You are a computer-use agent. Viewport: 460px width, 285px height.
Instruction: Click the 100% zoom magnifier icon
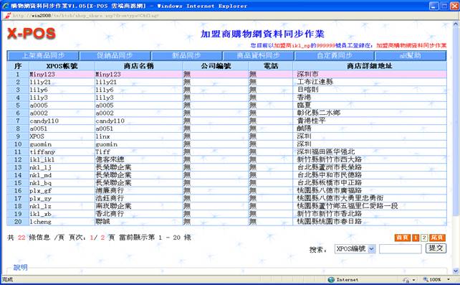click(x=426, y=279)
